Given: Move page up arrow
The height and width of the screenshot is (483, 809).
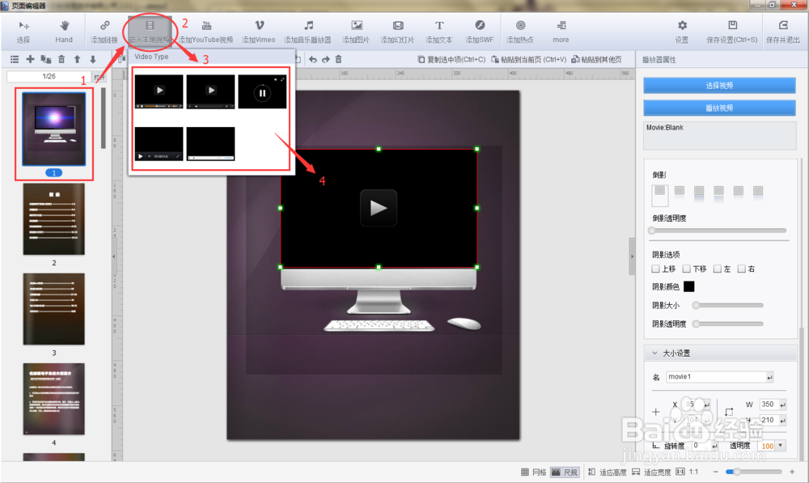Looking at the screenshot, I should (x=77, y=59).
